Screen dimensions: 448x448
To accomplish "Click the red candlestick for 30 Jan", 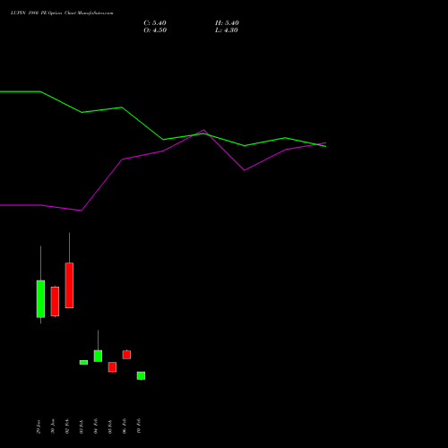I will [55, 301].
